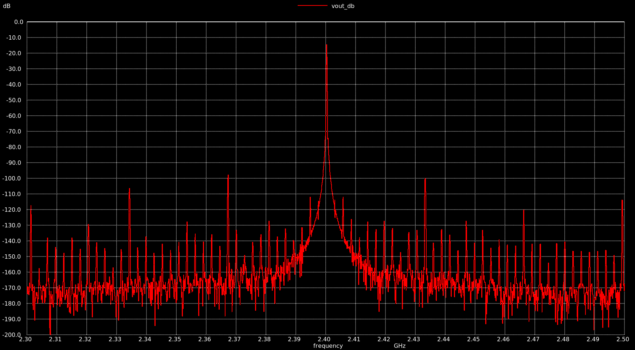Click the 2.42 x-axis tick label
635x350 pixels.
tap(384, 339)
